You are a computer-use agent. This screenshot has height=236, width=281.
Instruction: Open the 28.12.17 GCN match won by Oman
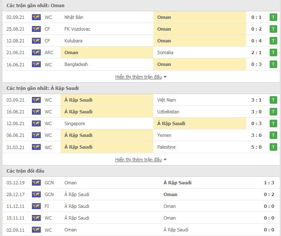tap(141, 194)
